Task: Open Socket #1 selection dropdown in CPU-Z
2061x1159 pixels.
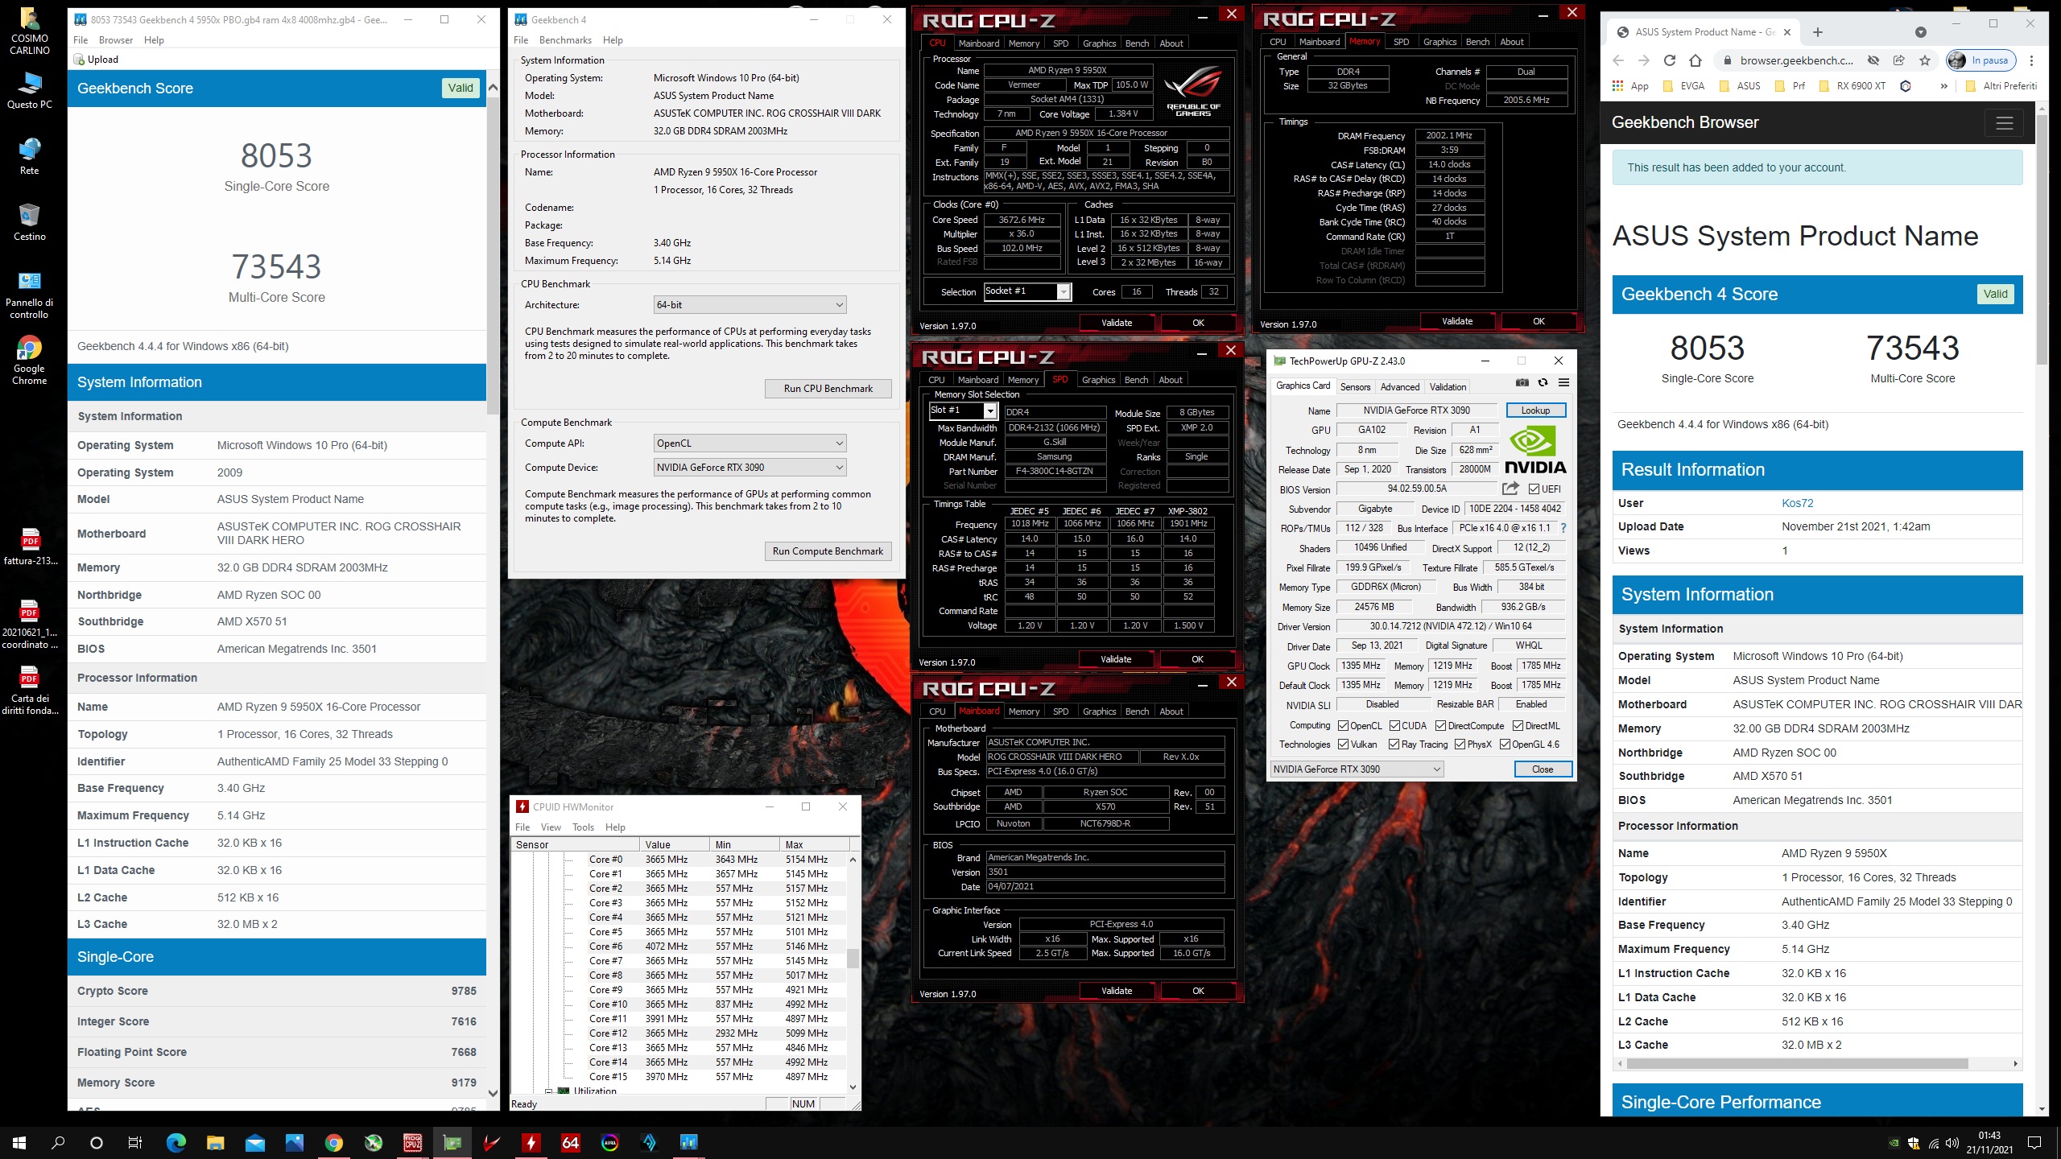Action: 1027,291
